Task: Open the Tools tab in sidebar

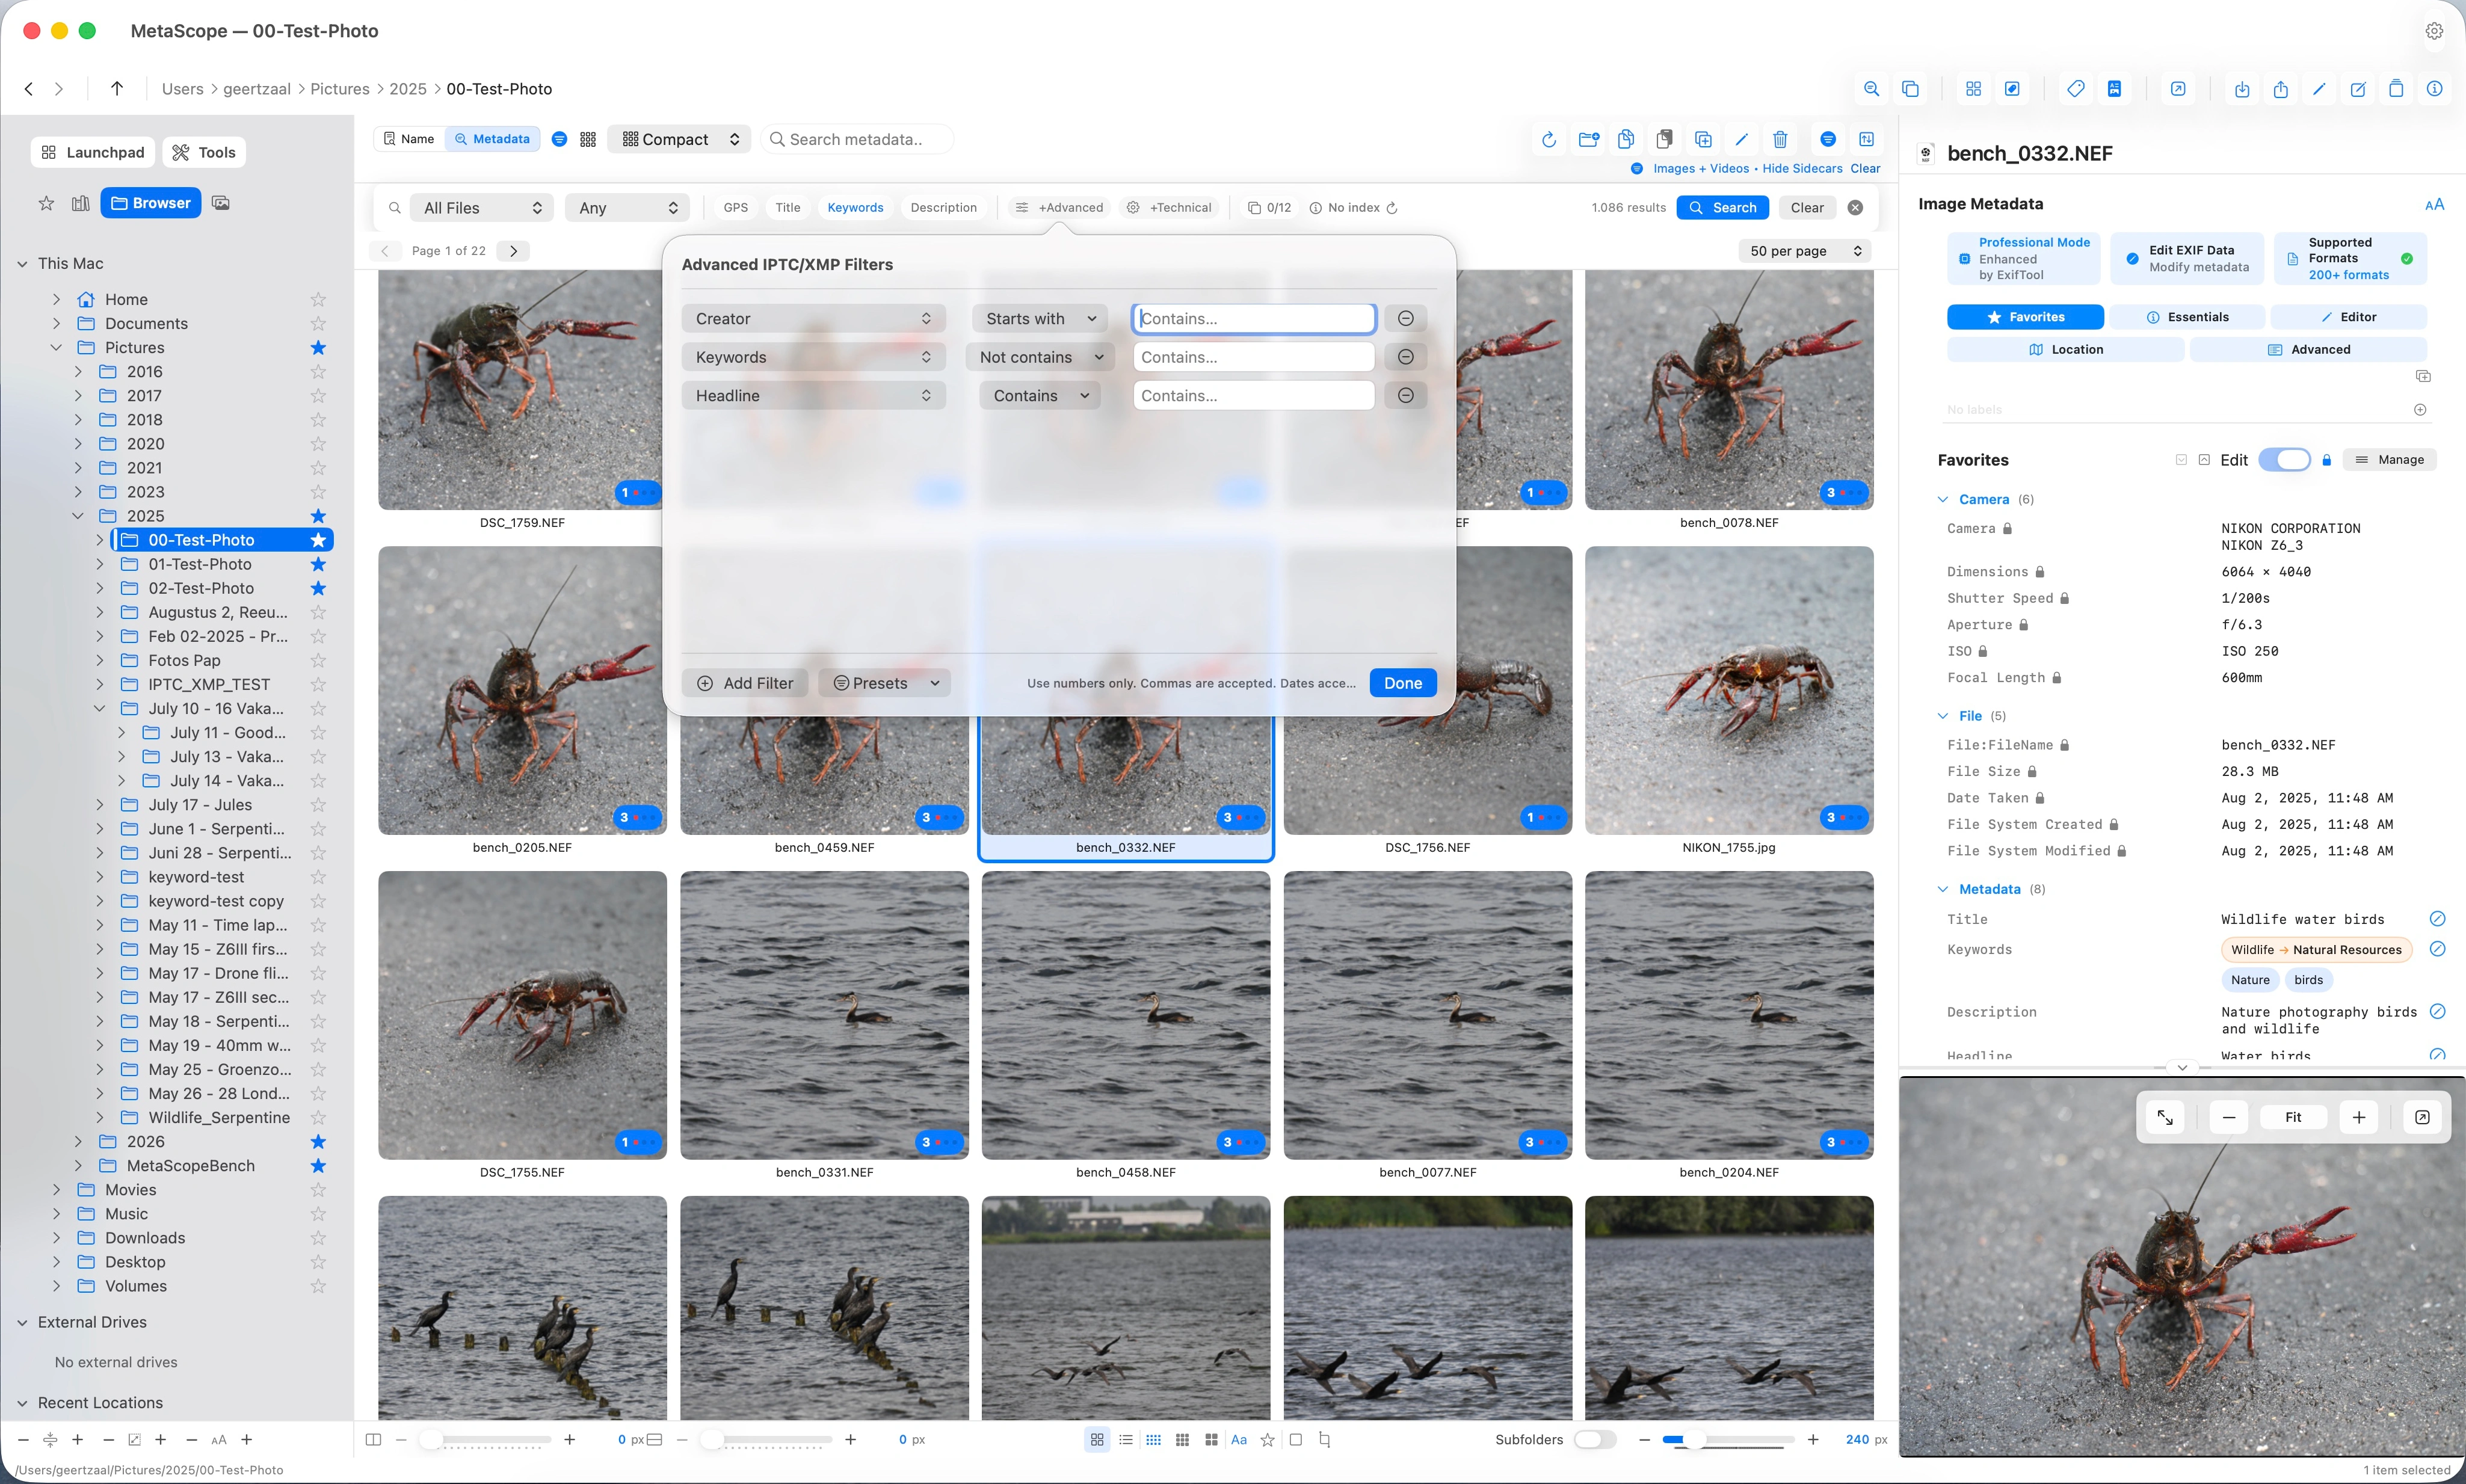Action: pyautogui.click(x=204, y=152)
